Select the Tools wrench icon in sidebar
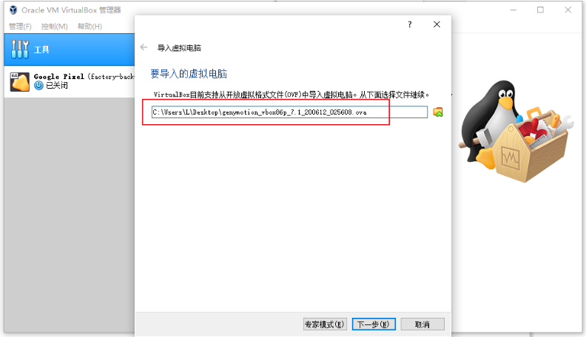Screen dimensions: 586x337 [20, 50]
